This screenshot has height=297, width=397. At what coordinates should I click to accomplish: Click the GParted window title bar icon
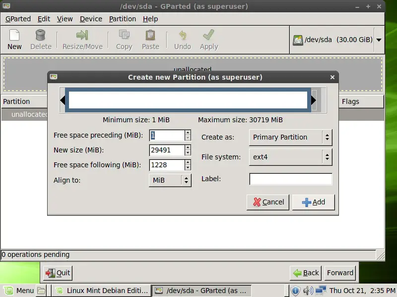pyautogui.click(x=6, y=6)
